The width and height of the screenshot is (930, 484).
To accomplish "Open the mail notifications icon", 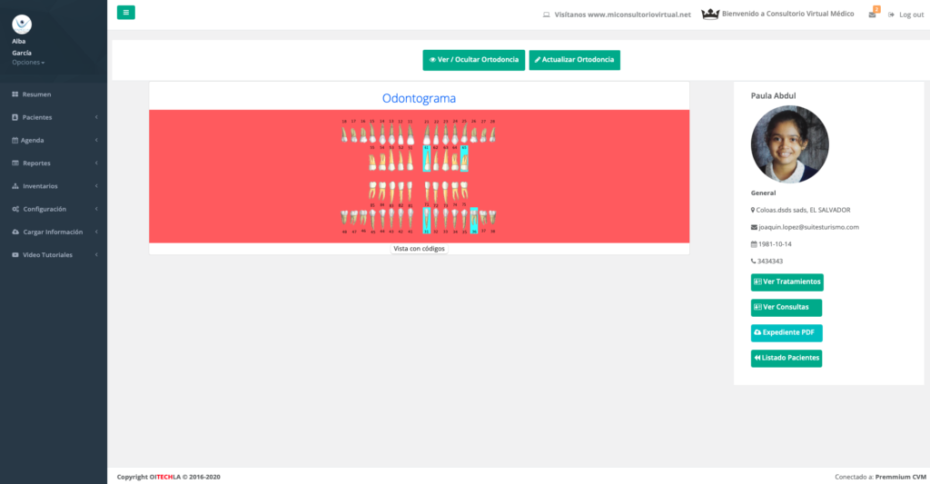I will pos(873,15).
